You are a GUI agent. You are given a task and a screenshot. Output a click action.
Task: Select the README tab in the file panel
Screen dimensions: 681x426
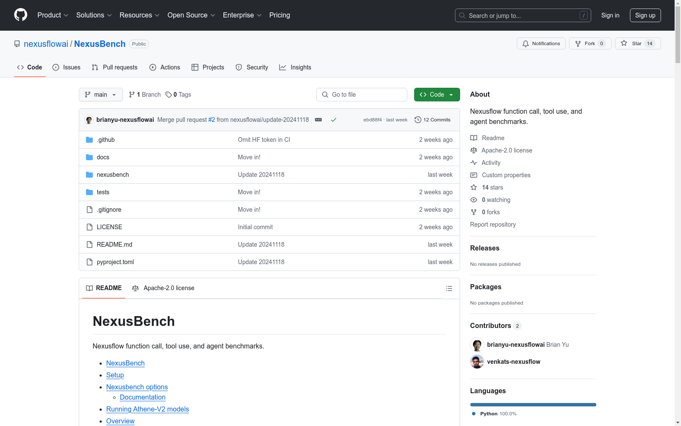point(104,288)
